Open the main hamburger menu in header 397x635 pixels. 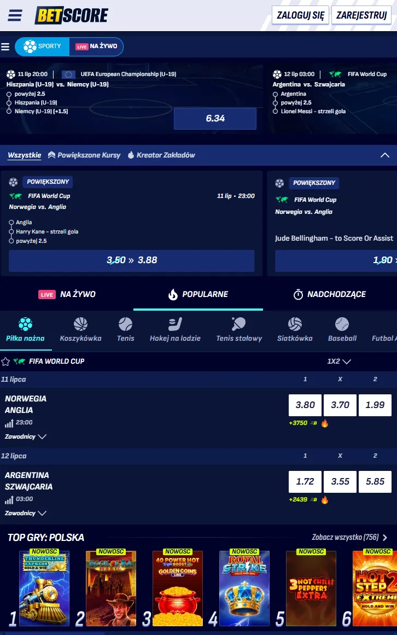click(15, 15)
